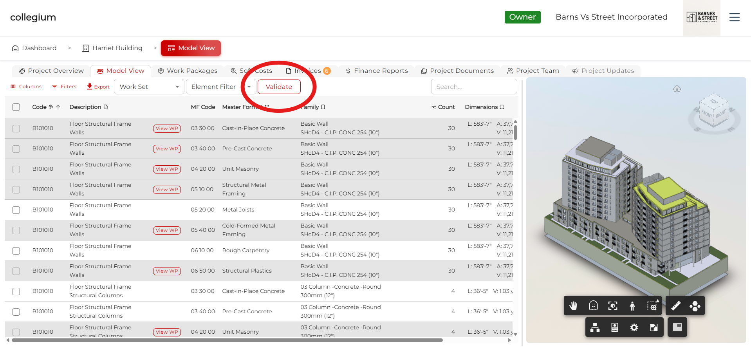This screenshot has width=751, height=347.
Task: Toggle viewer full screen icon
Action: [x=654, y=327]
